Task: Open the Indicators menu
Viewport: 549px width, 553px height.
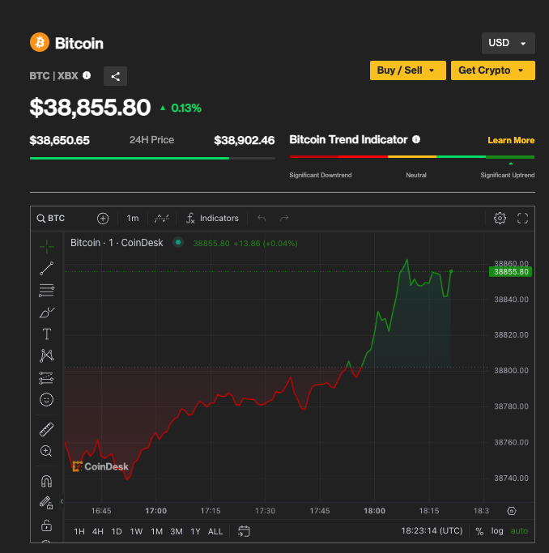Action: (x=213, y=219)
